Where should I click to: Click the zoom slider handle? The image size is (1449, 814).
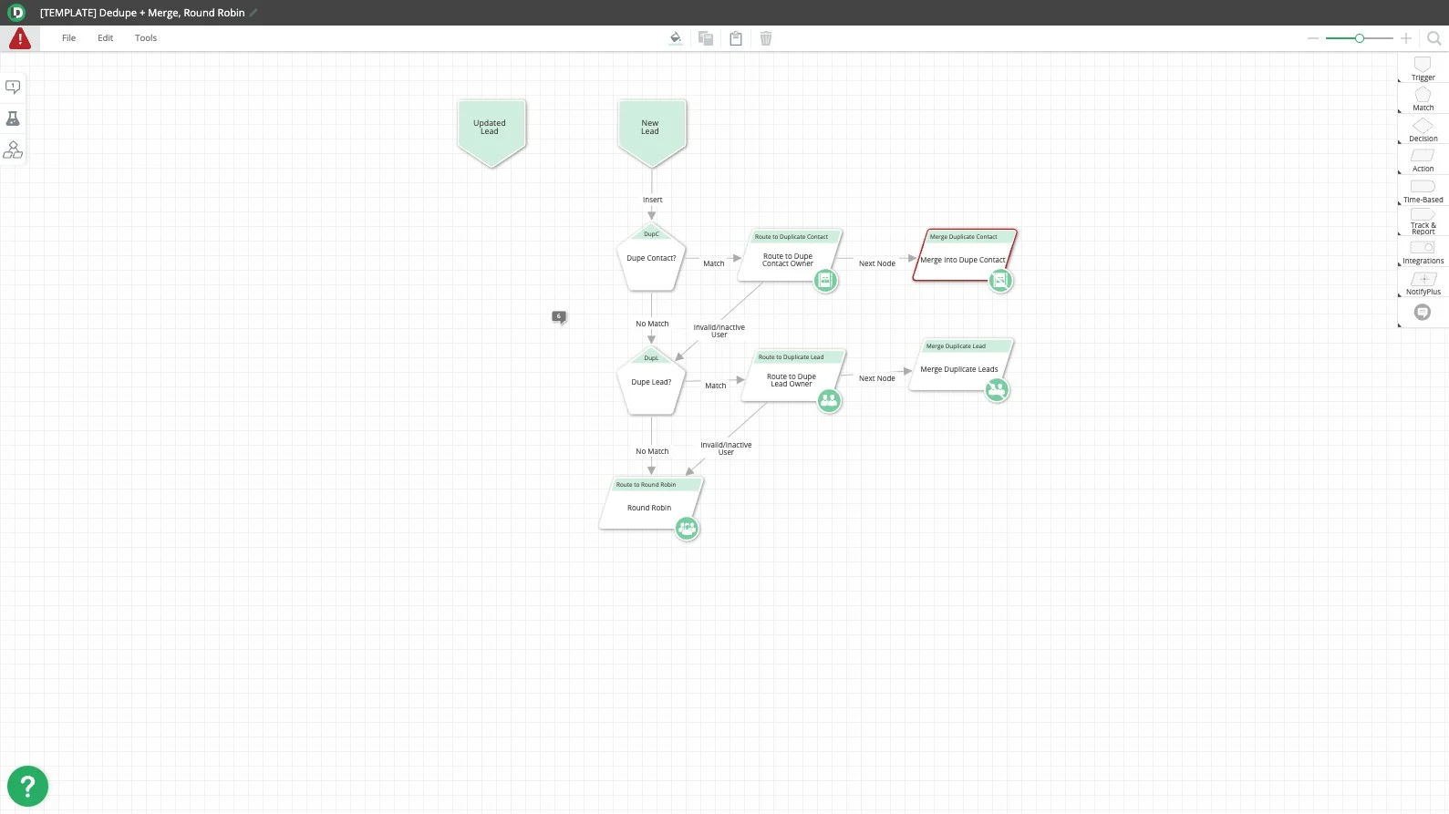pos(1359,38)
